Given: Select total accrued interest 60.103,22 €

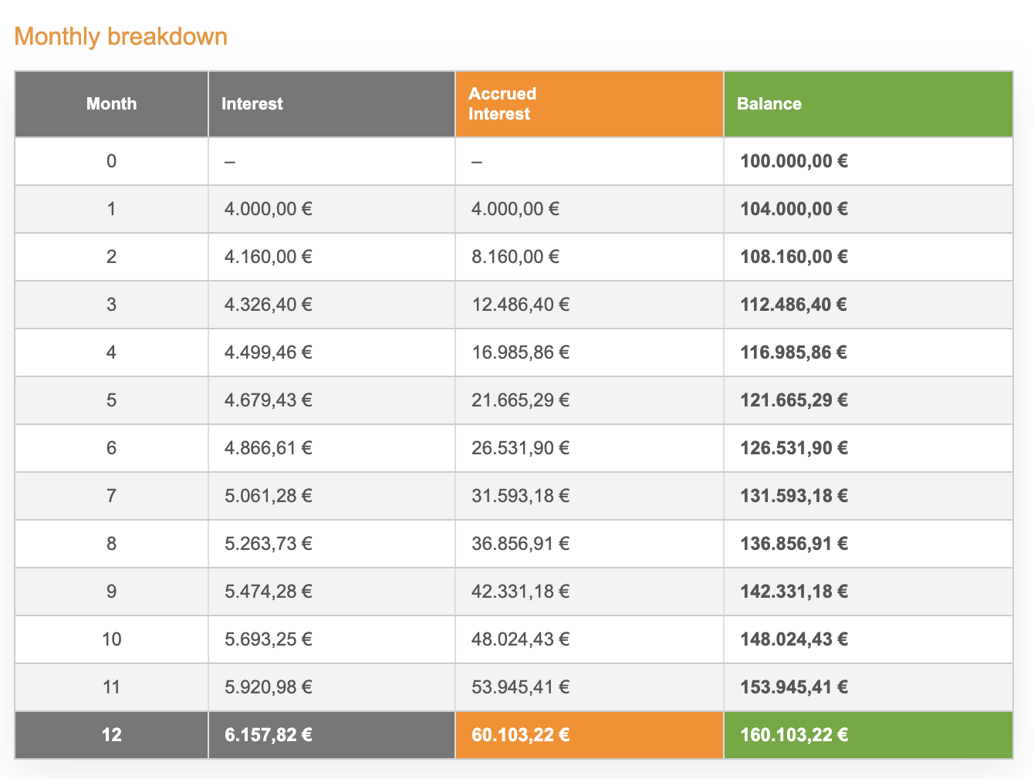Looking at the screenshot, I should 521,735.
